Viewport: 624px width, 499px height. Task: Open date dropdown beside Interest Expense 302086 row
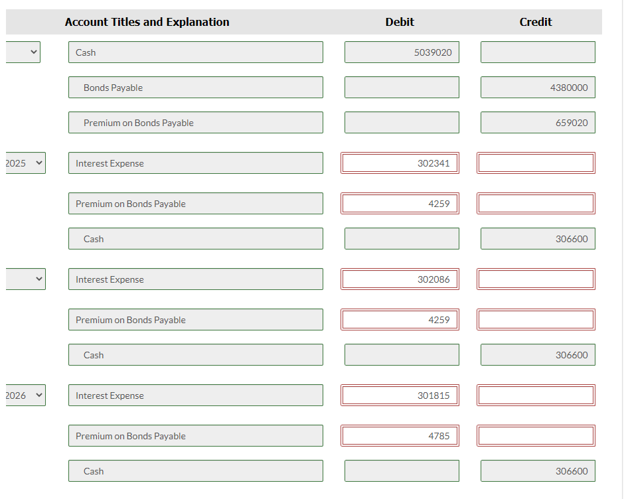coord(25,279)
